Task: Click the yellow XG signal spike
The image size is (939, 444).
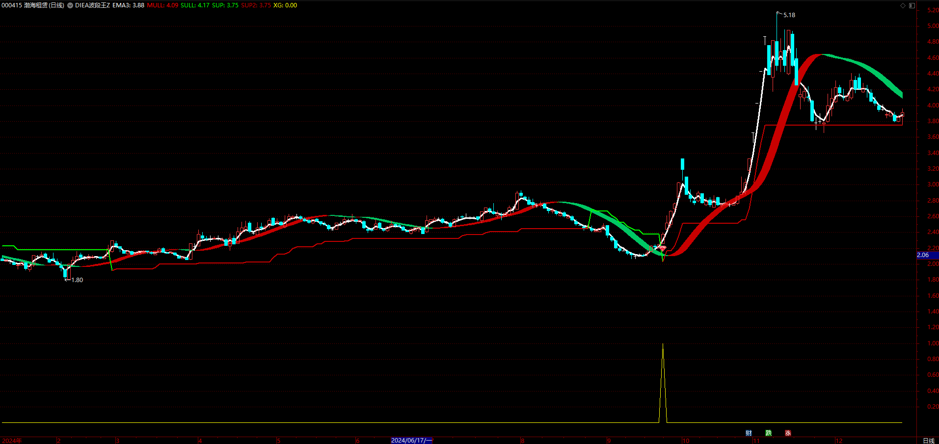Action: pyautogui.click(x=663, y=383)
